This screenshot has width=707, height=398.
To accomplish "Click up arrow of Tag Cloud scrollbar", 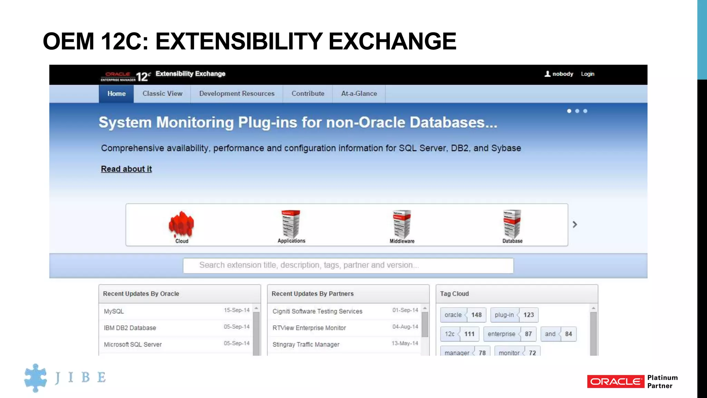I will pyautogui.click(x=593, y=308).
